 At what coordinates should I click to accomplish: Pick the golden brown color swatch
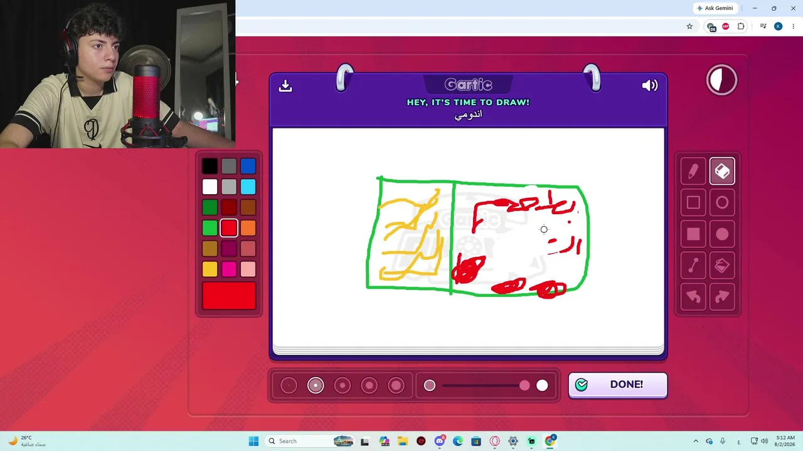point(210,249)
